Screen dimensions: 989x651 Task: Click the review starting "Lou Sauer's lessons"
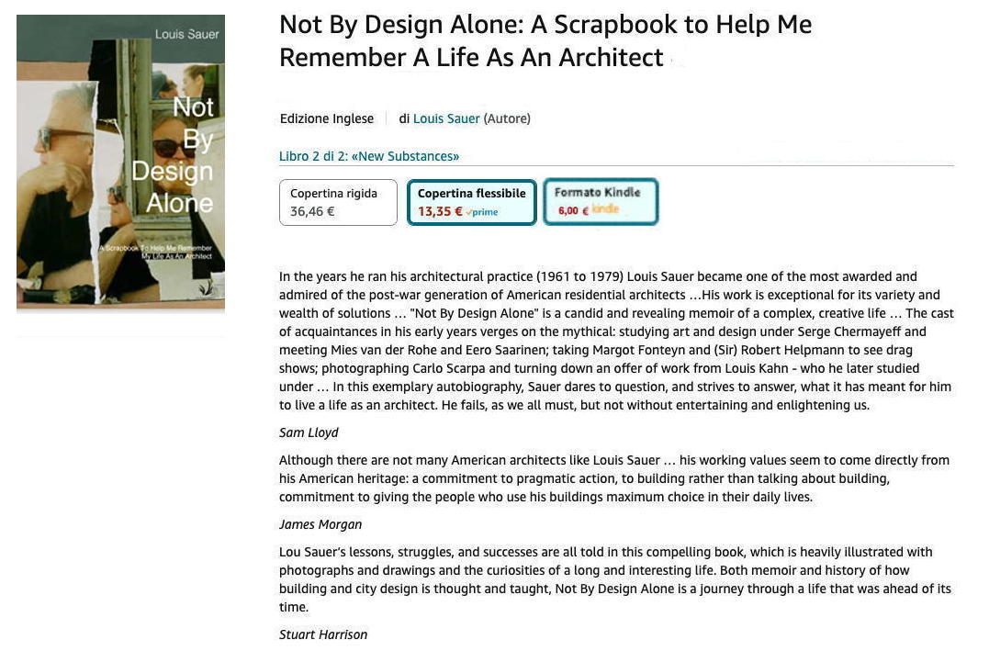click(613, 579)
